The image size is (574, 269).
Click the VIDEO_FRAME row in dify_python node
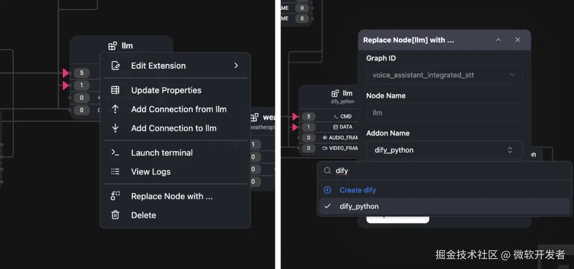(x=340, y=148)
